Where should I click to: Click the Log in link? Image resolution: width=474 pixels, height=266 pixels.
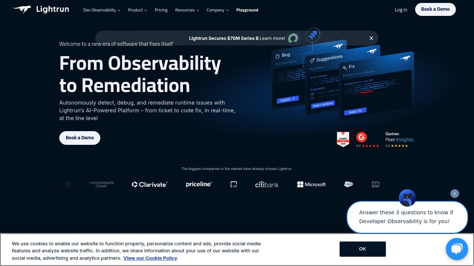point(401,10)
